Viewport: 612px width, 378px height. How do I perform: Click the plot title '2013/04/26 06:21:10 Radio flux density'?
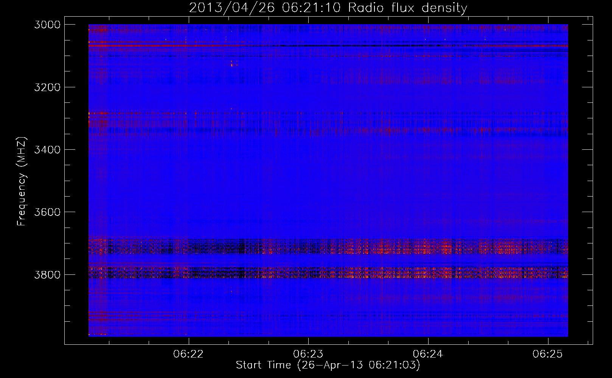(x=328, y=8)
